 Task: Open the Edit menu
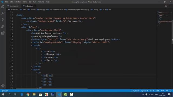point(11,2)
